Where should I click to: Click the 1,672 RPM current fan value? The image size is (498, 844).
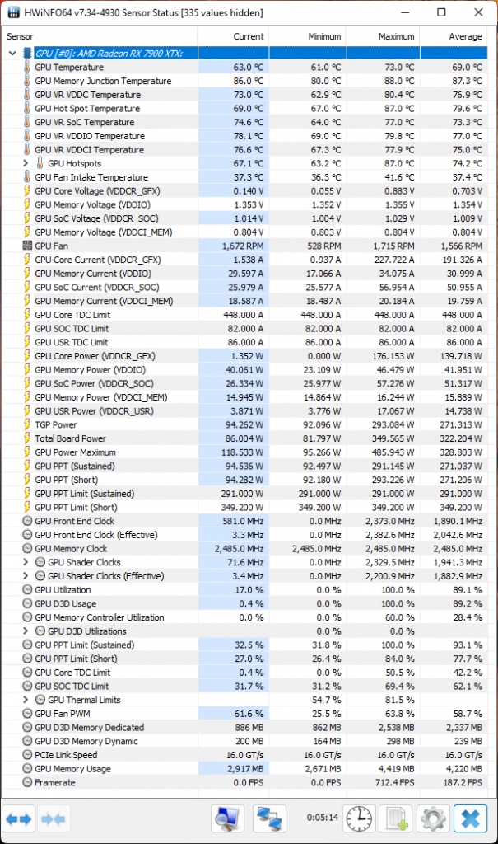[x=243, y=246]
